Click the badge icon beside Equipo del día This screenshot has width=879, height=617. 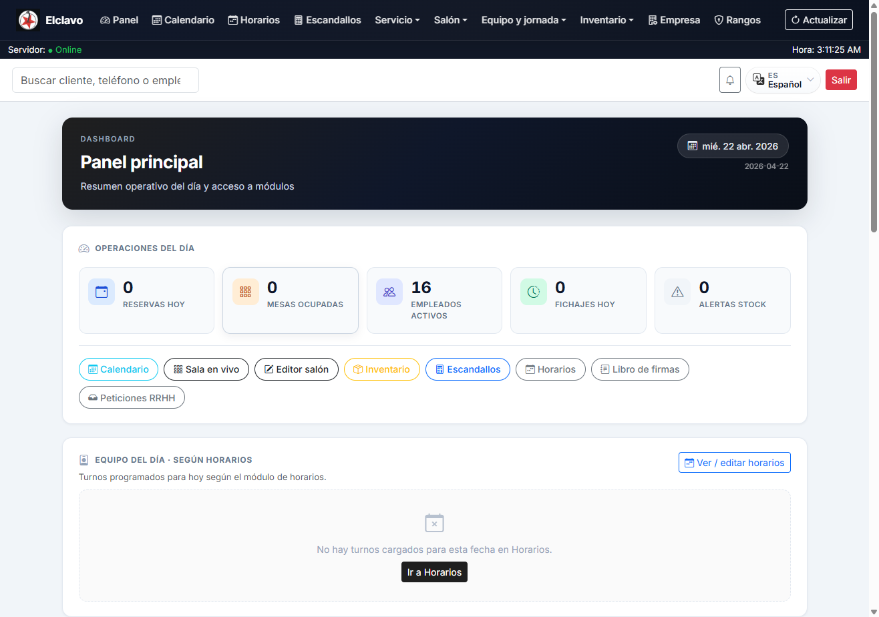[x=83, y=460]
